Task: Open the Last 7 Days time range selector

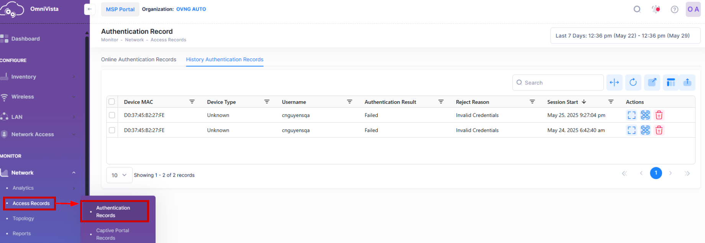Action: pos(625,36)
